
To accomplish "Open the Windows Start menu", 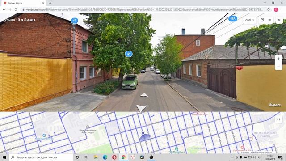I will coord(4,157).
